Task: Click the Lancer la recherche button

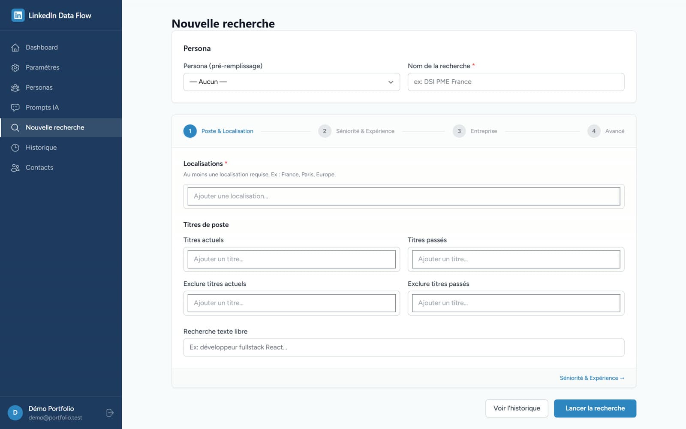Action: tap(595, 408)
